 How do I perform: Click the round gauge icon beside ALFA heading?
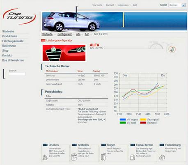pos(172,49)
